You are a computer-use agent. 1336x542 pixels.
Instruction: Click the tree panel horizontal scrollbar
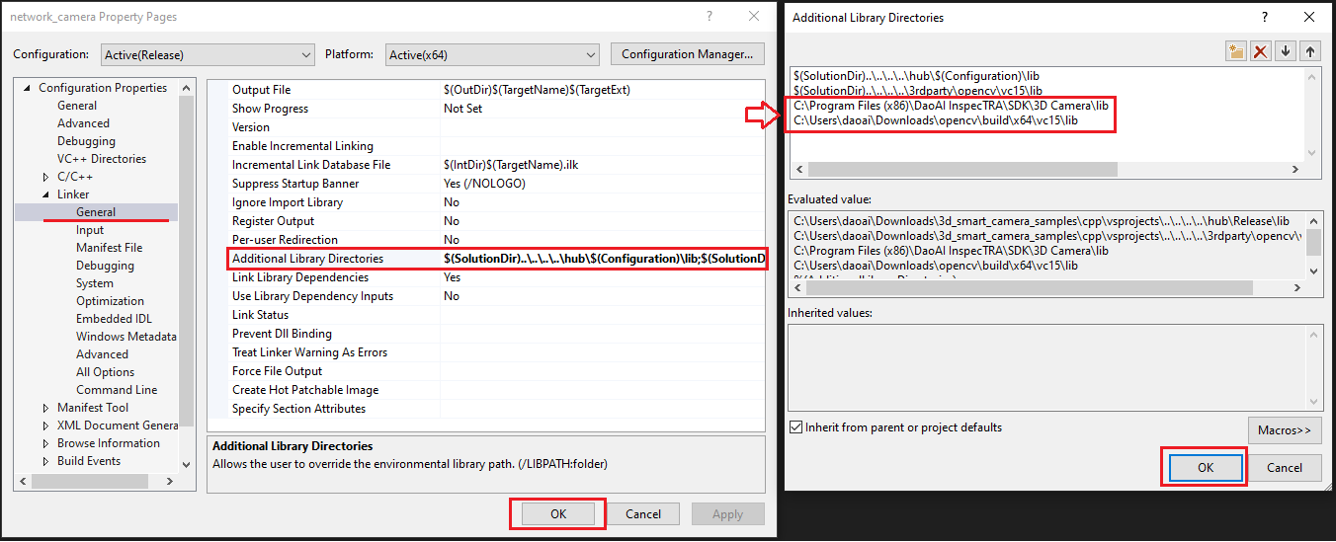pyautogui.click(x=89, y=481)
